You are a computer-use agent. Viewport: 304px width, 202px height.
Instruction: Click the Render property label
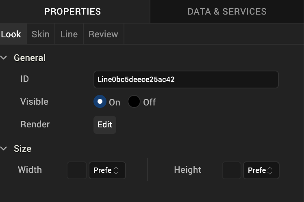pos(35,124)
